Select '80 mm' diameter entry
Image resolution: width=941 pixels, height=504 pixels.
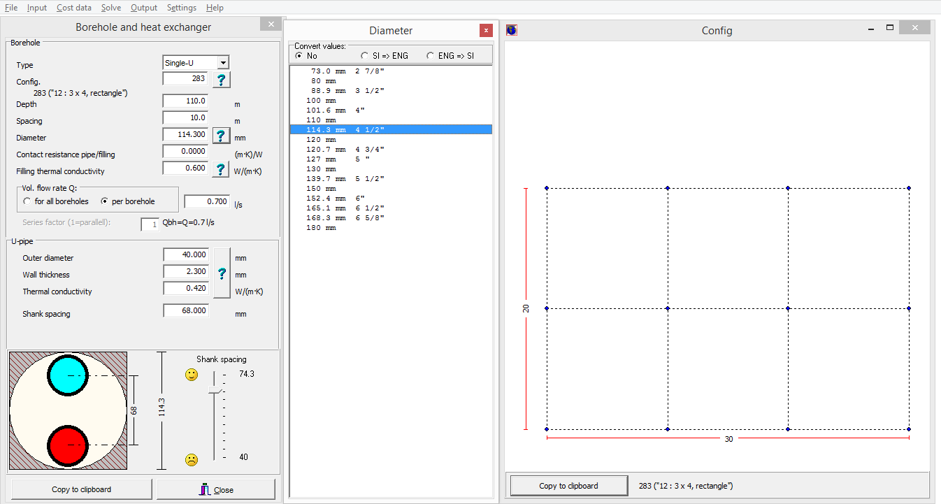tap(391, 81)
